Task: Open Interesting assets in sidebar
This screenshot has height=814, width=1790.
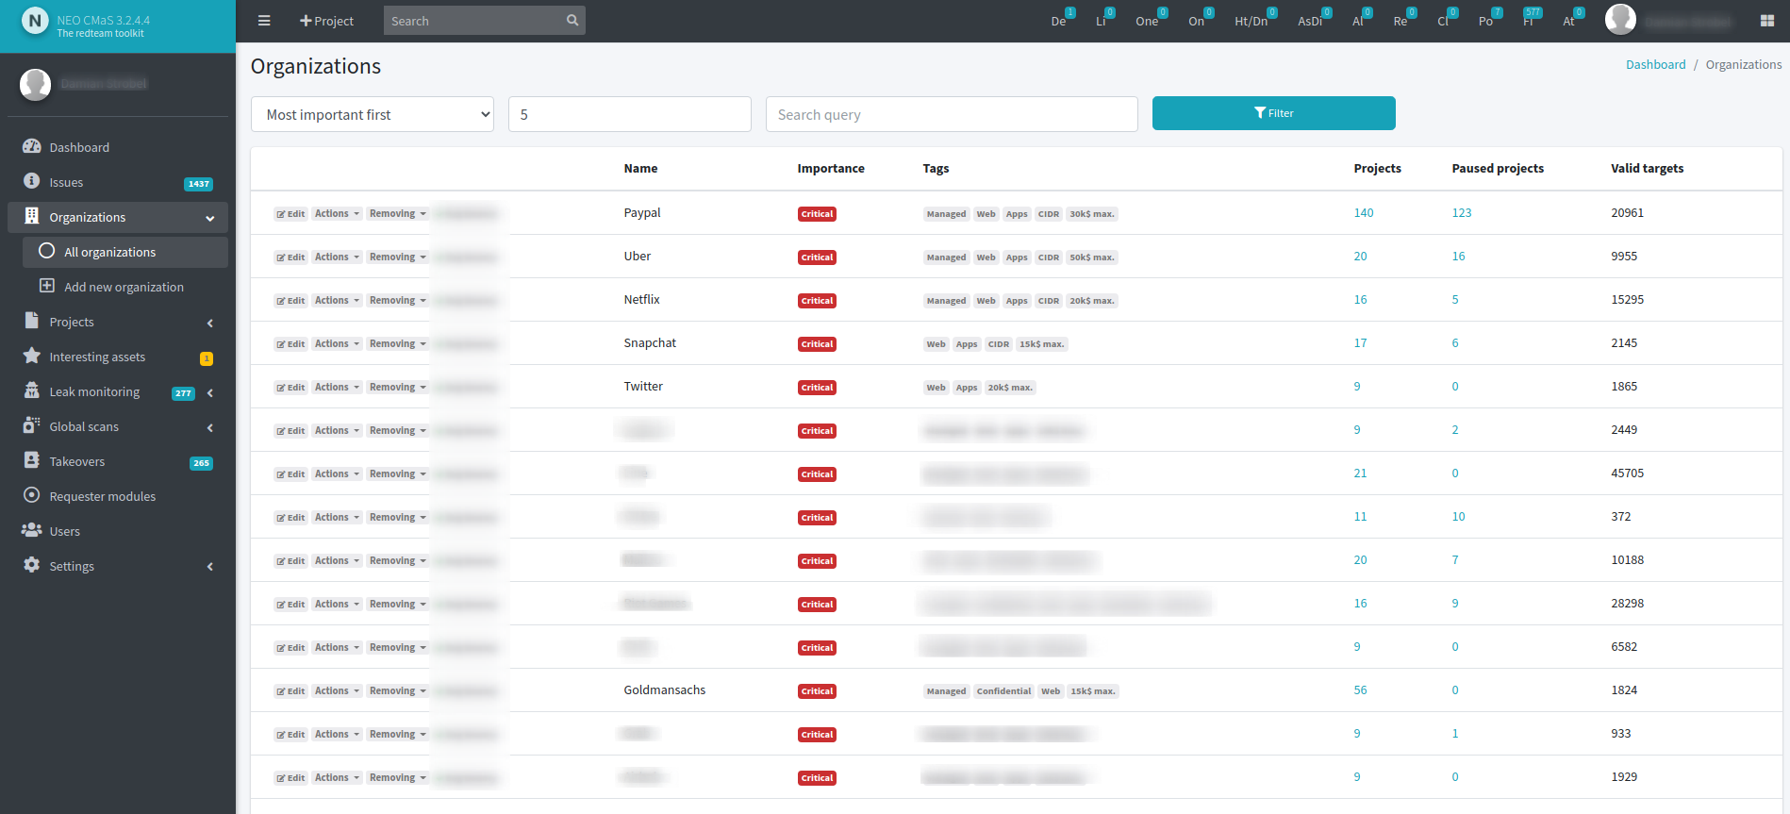Action: tap(118, 357)
